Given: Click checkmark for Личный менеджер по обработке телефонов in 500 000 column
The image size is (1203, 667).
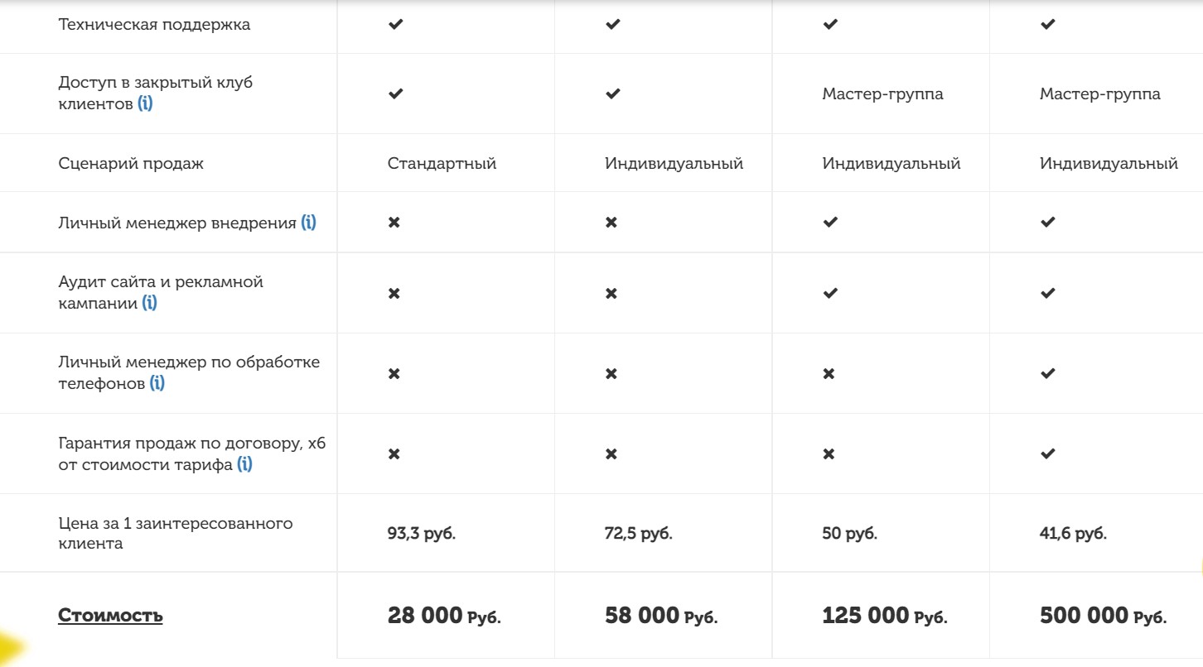Looking at the screenshot, I should 1047,373.
